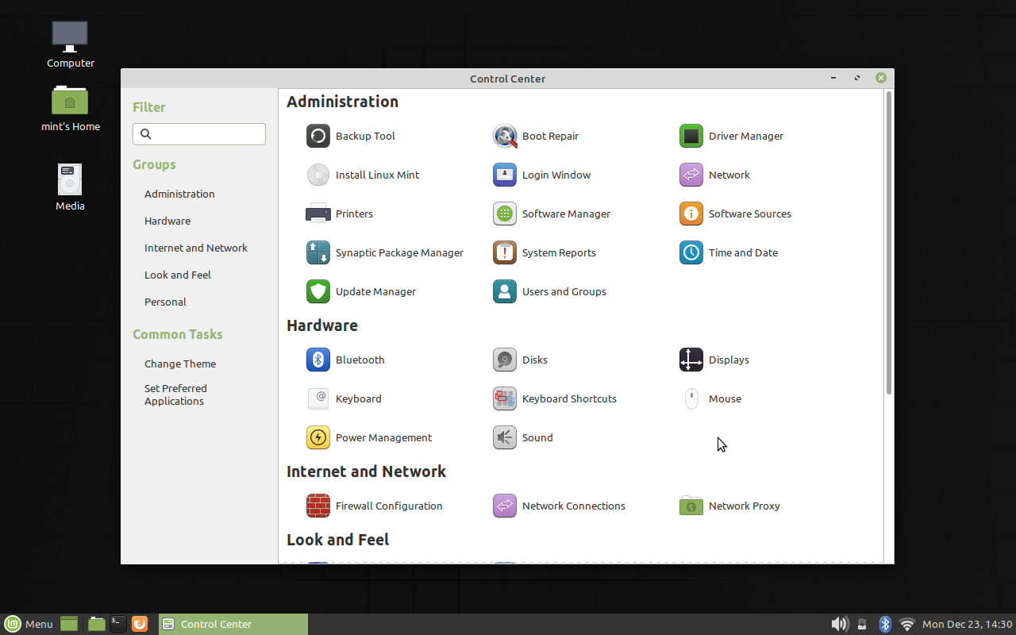
Task: Open Keyboard Shortcuts settings
Action: 505,398
